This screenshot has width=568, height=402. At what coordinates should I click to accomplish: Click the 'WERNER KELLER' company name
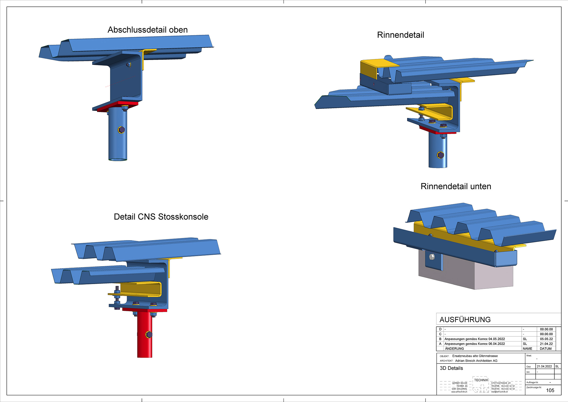click(x=460, y=383)
